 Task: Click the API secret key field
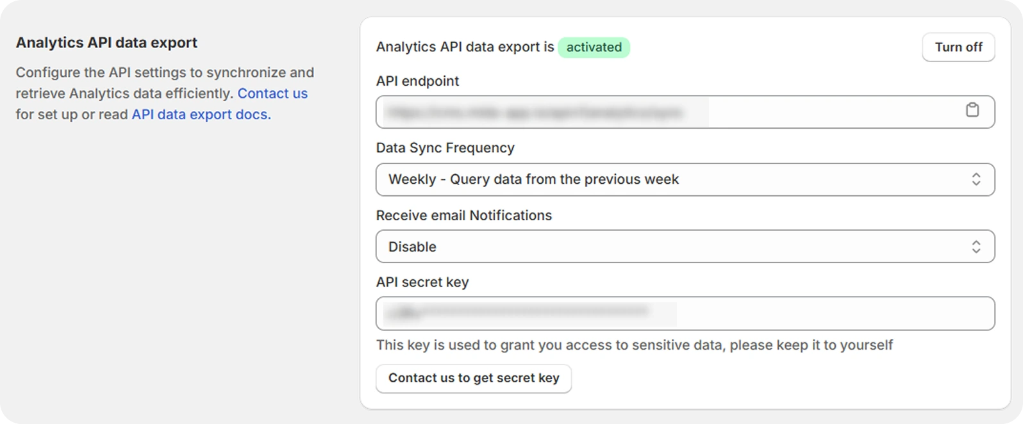[685, 313]
